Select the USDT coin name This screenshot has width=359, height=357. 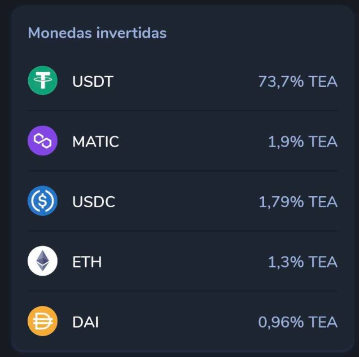(x=93, y=81)
